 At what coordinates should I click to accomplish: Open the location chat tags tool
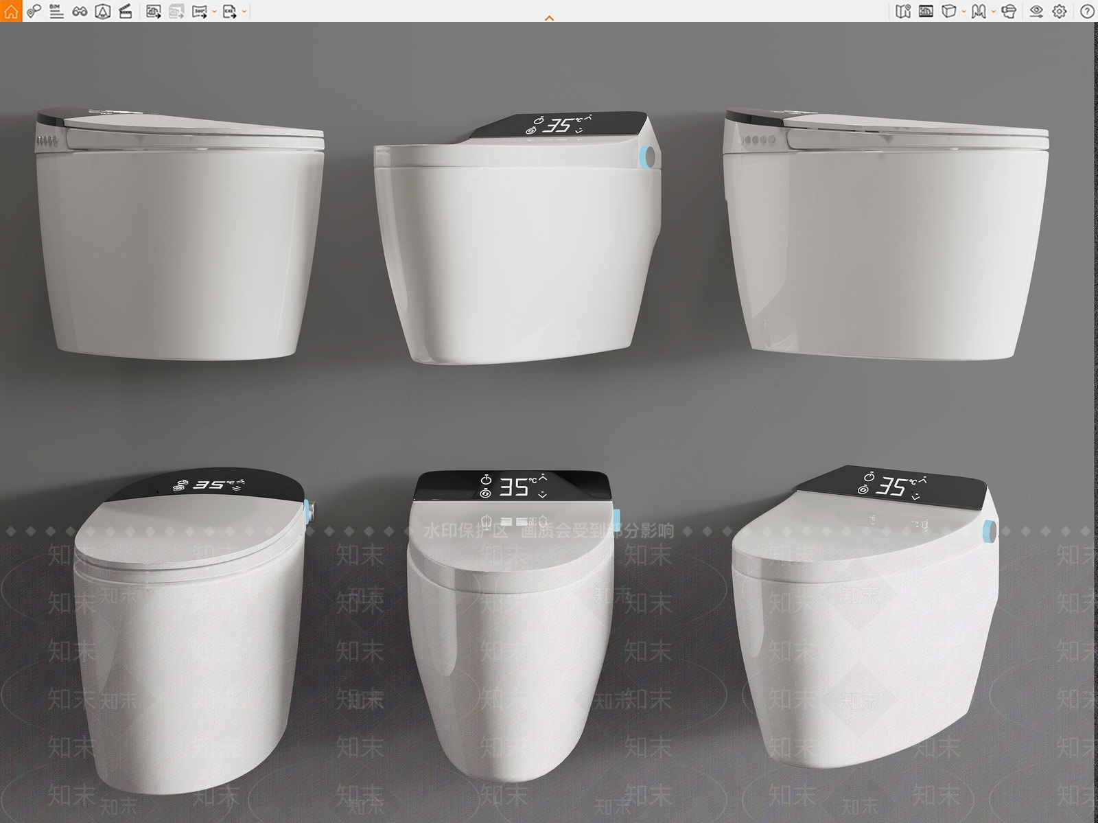(x=34, y=11)
